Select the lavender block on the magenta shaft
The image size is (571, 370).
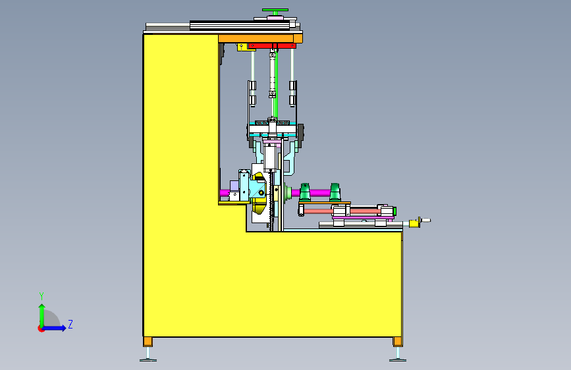coord(234,186)
